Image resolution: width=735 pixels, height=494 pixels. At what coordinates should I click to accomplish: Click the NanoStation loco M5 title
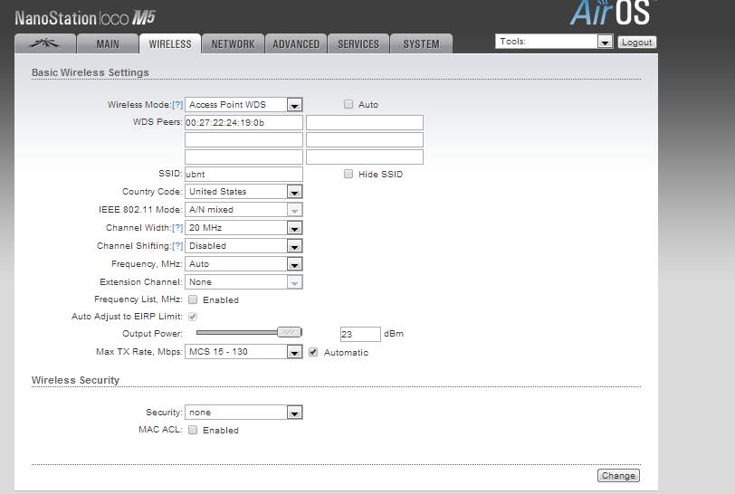tap(85, 18)
